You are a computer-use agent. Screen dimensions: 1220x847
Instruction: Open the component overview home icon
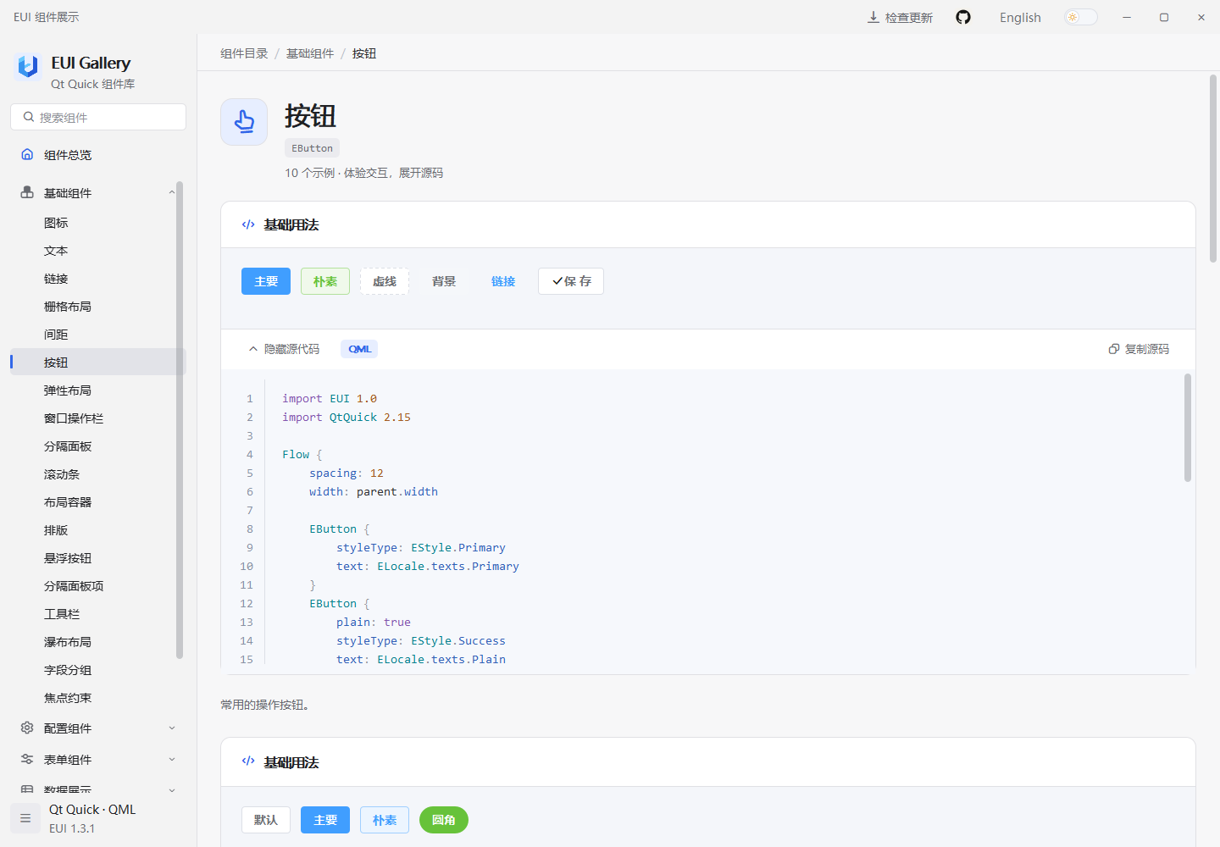[x=27, y=154]
